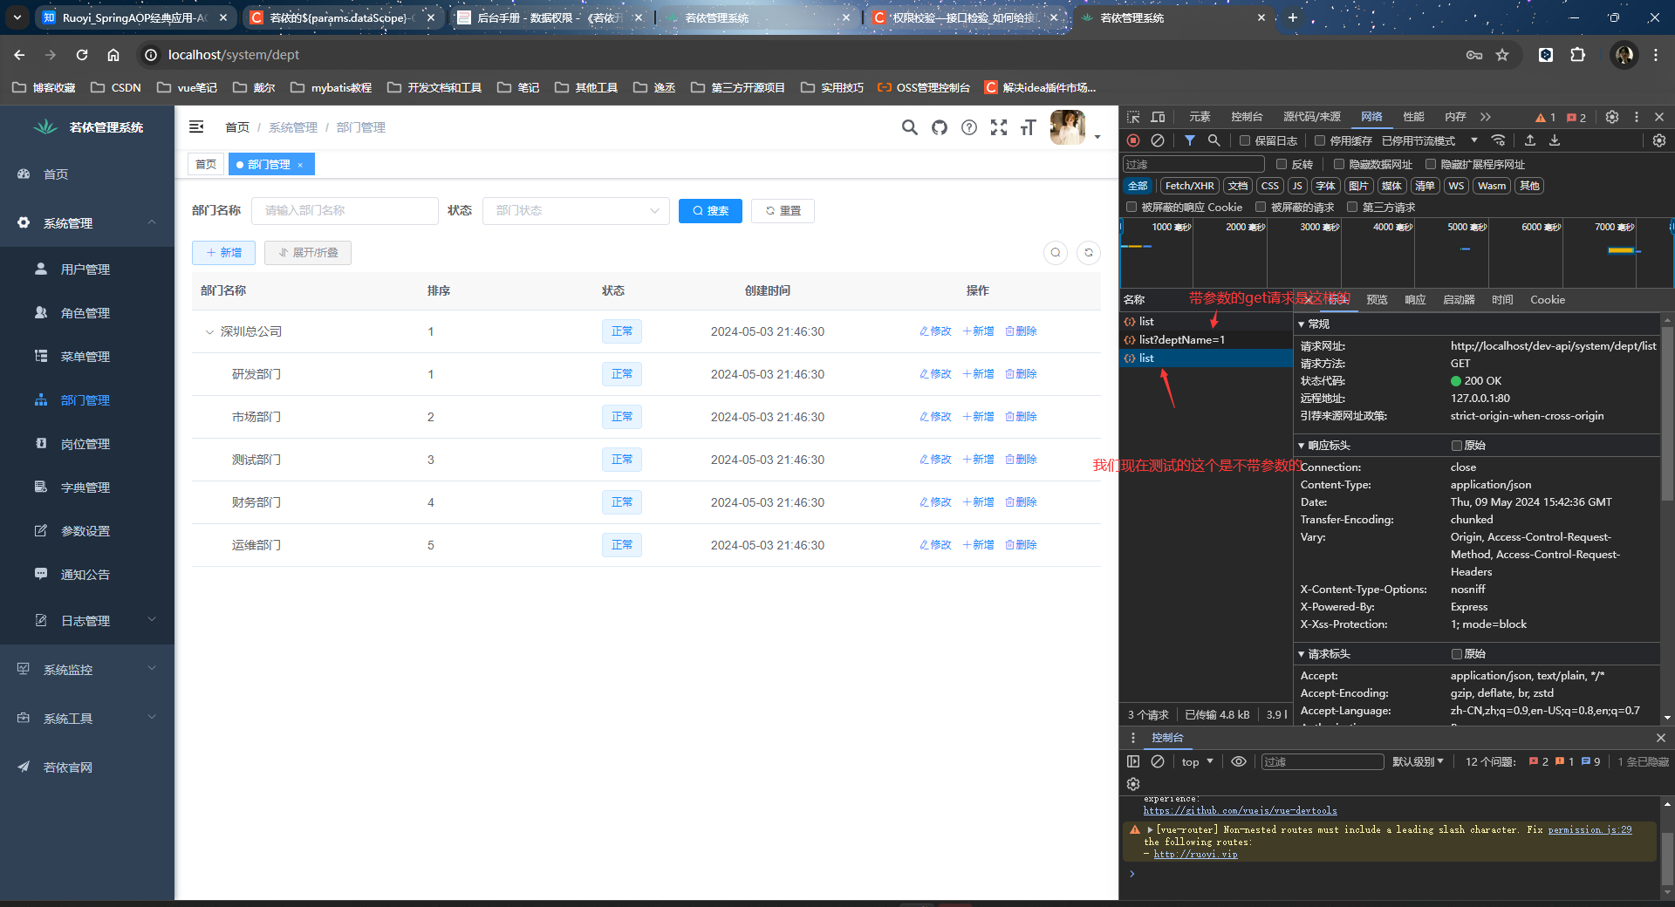Click 修改 for 研发部门 row
1675x907 pixels.
click(x=935, y=374)
